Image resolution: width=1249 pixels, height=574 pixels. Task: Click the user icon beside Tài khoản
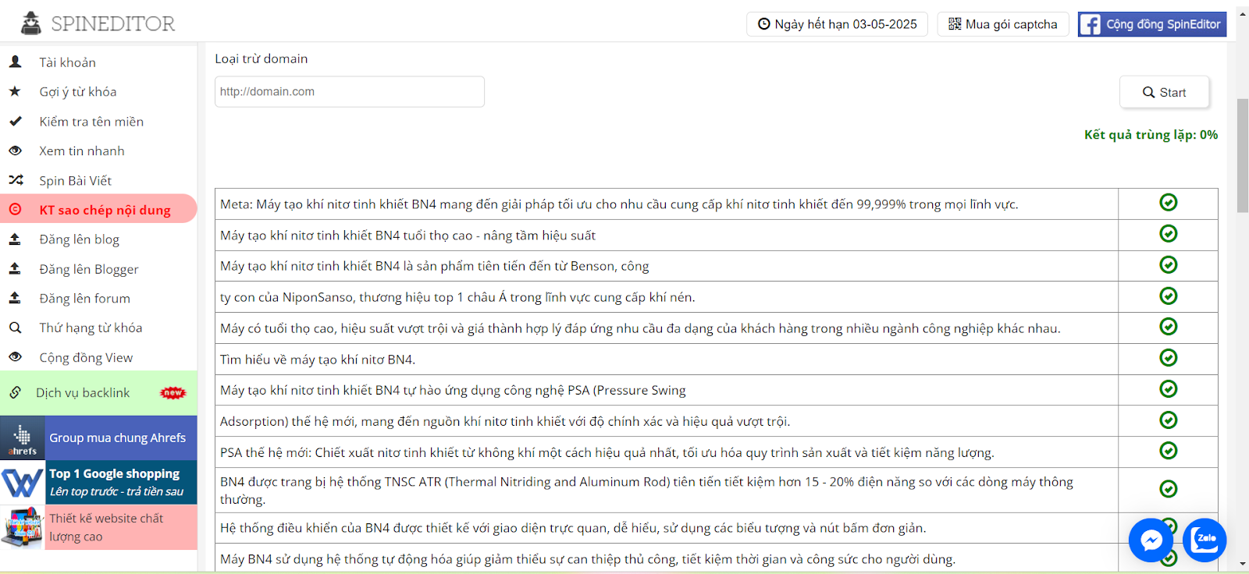pos(15,62)
